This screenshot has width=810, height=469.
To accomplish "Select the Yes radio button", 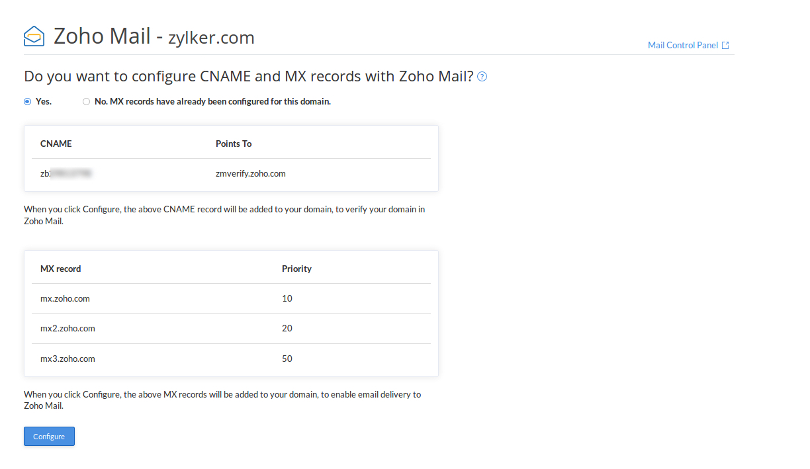I will [x=28, y=102].
